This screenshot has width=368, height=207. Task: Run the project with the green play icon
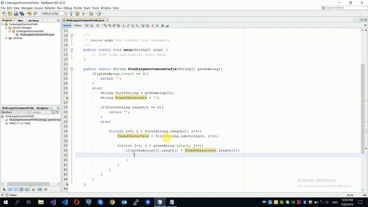(83, 14)
